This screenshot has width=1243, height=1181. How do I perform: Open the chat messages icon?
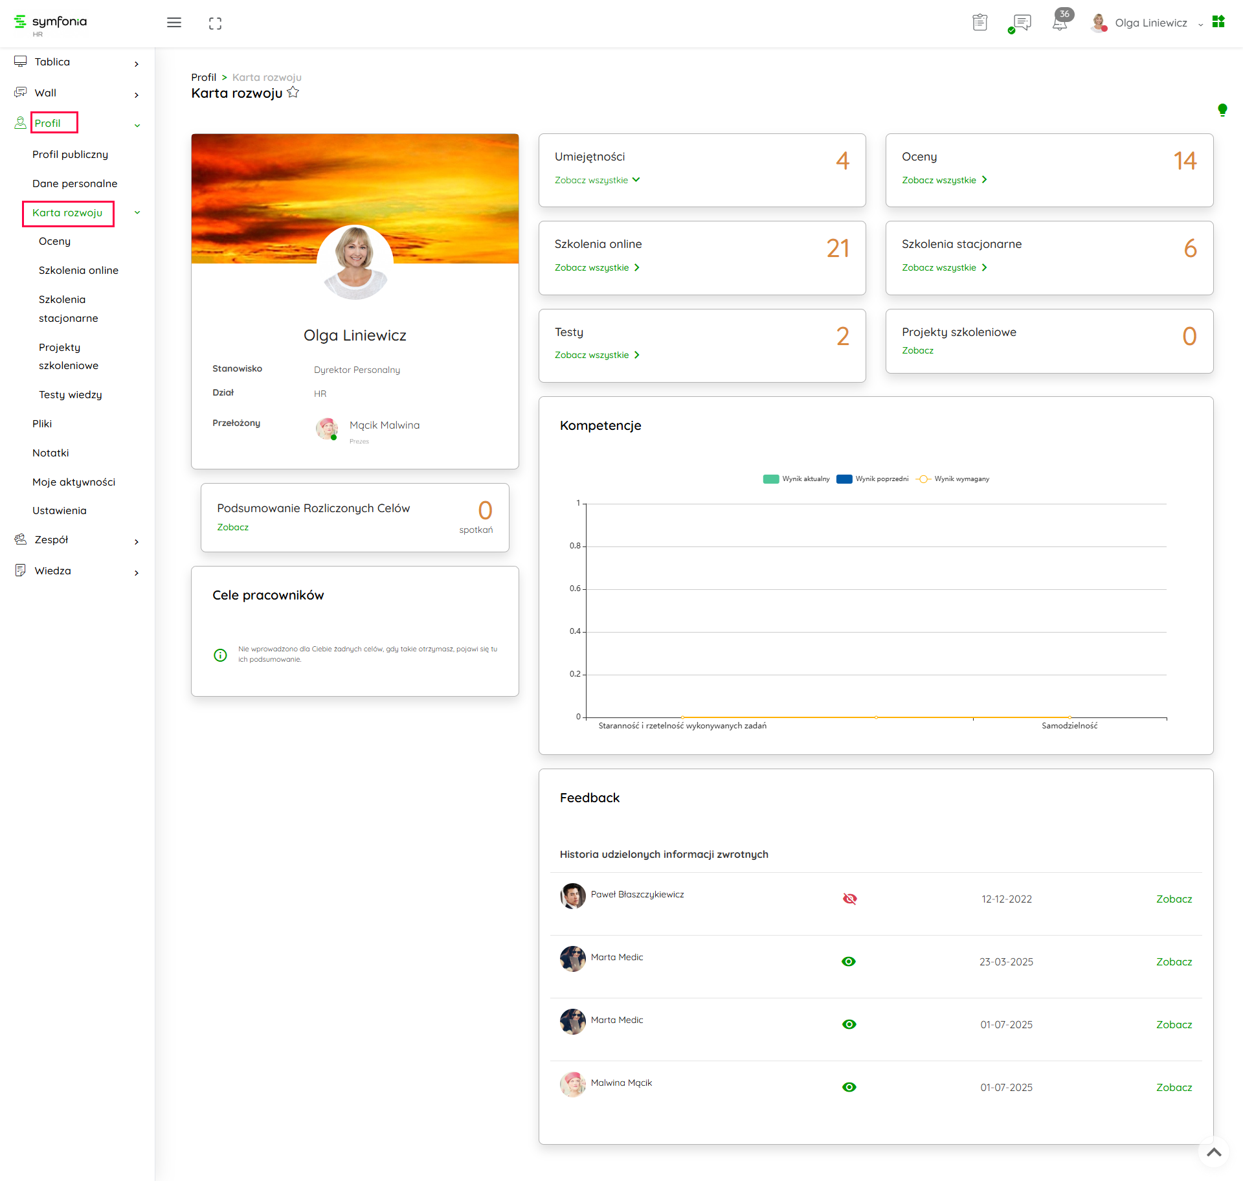tap(1021, 23)
